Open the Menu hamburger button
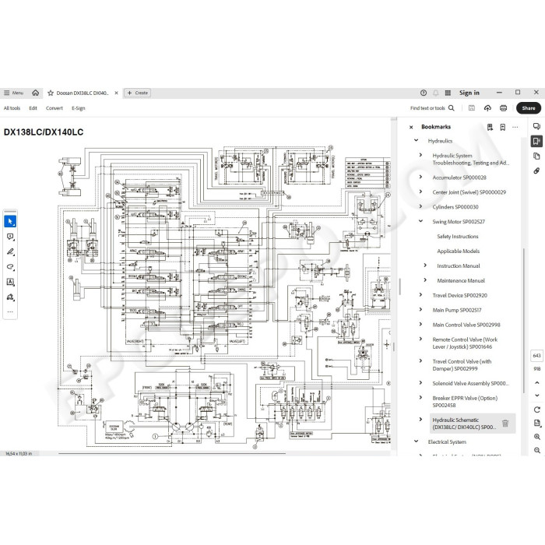The height and width of the screenshot is (545, 545). [13, 93]
